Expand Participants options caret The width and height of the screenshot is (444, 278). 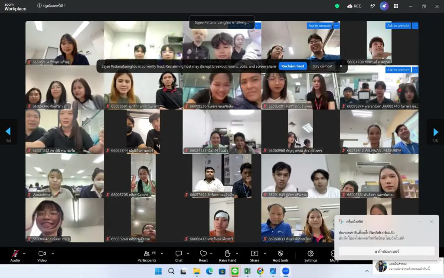click(162, 253)
